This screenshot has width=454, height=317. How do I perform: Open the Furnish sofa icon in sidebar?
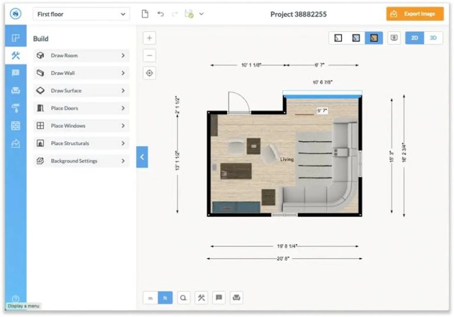[15, 90]
